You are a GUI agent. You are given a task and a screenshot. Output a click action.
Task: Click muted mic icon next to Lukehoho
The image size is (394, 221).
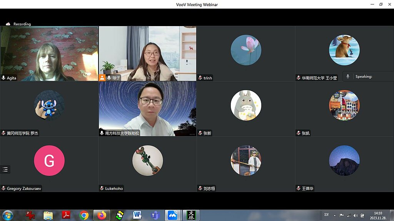102,188
